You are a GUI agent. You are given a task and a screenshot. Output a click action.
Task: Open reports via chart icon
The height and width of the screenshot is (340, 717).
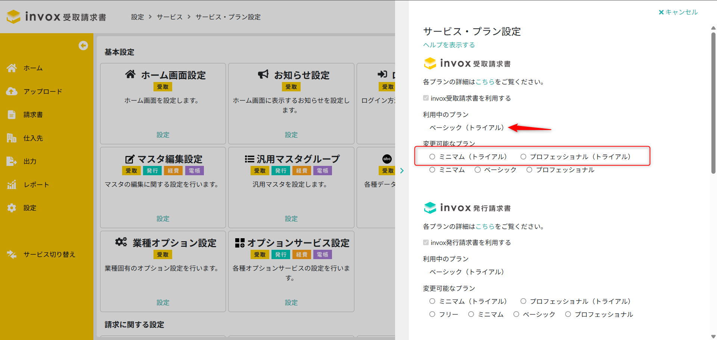tap(12, 185)
